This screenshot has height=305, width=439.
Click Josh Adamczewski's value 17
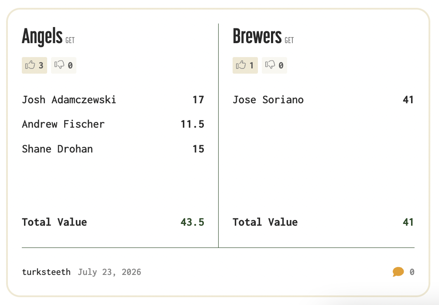(198, 100)
